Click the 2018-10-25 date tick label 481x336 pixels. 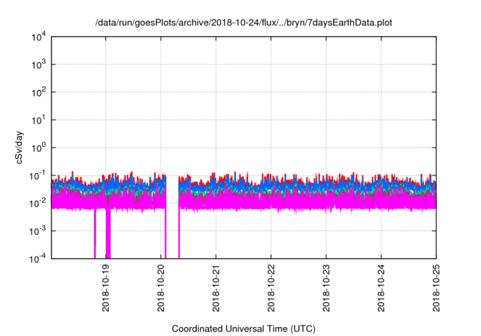click(436, 288)
